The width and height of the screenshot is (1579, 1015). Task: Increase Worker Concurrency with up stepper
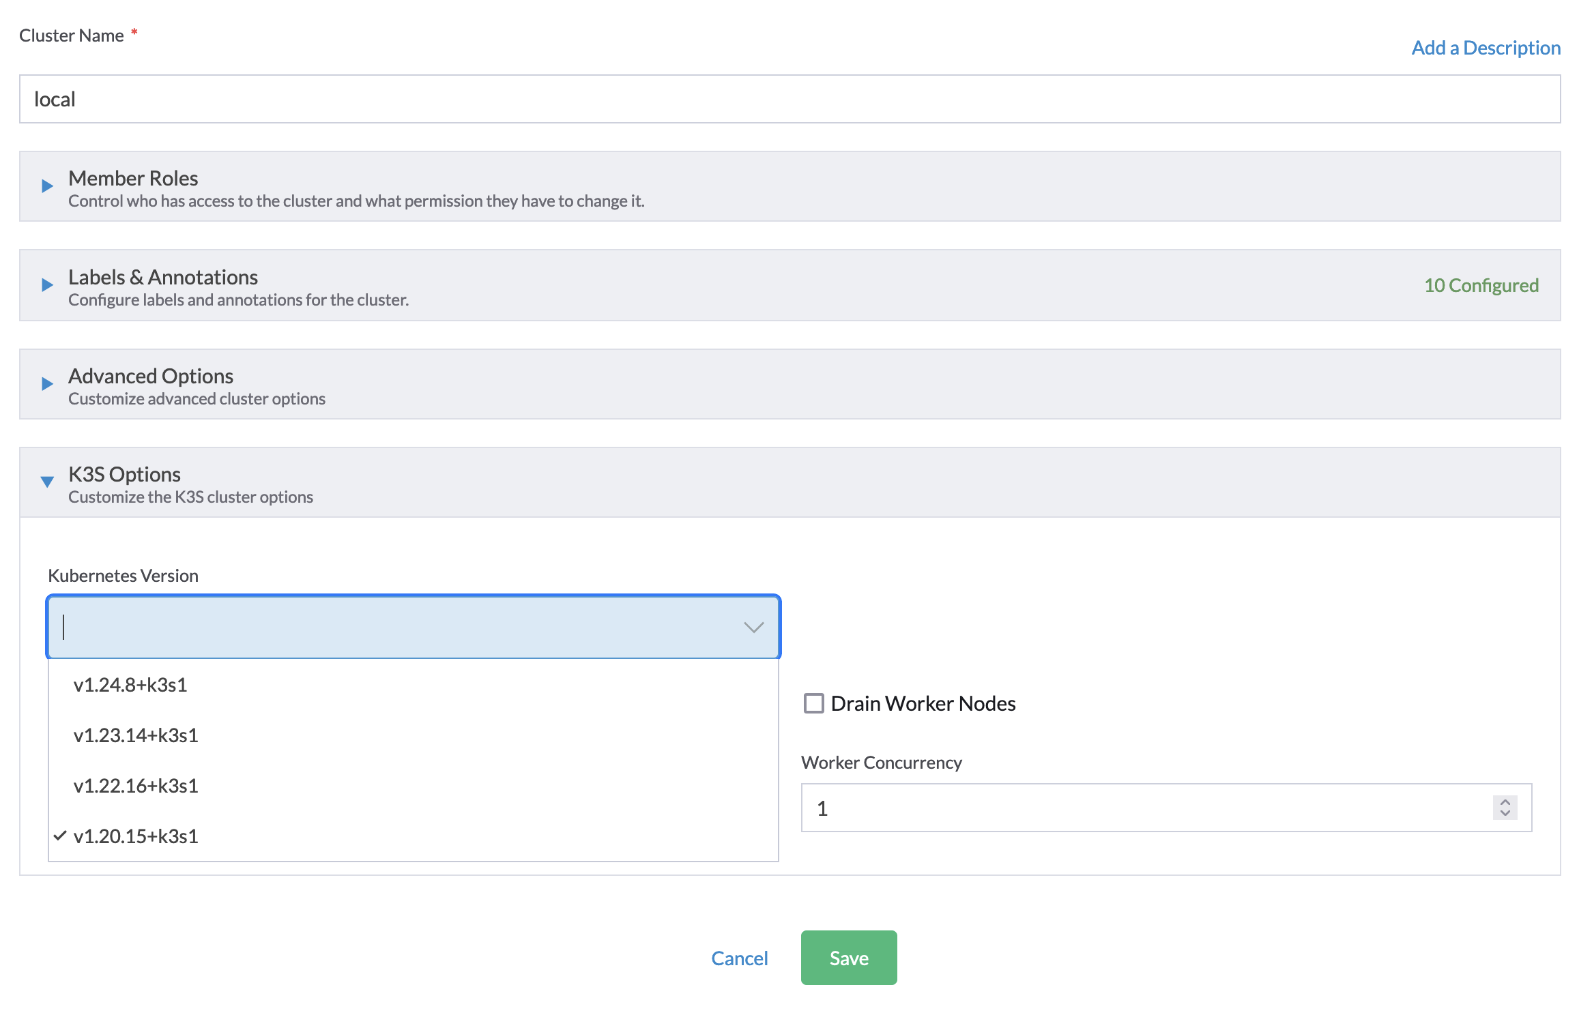pyautogui.click(x=1505, y=802)
